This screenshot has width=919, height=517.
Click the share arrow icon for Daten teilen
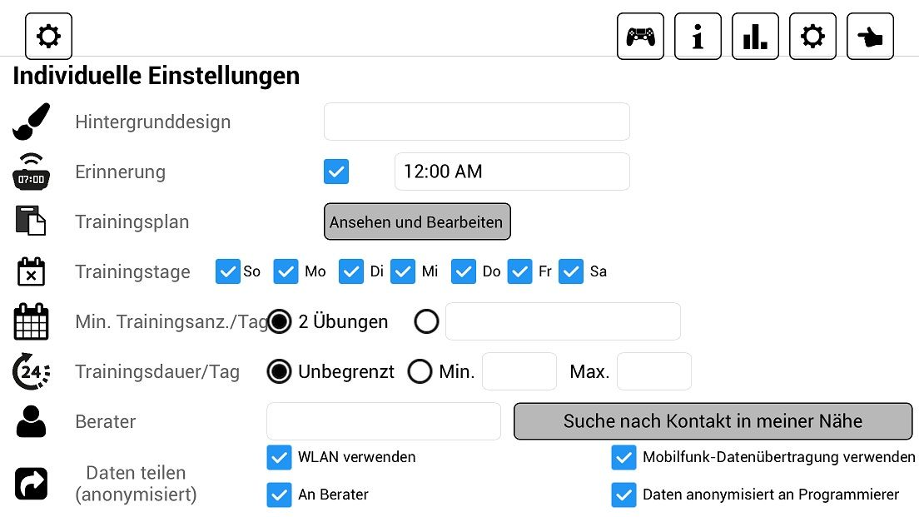pyautogui.click(x=31, y=484)
